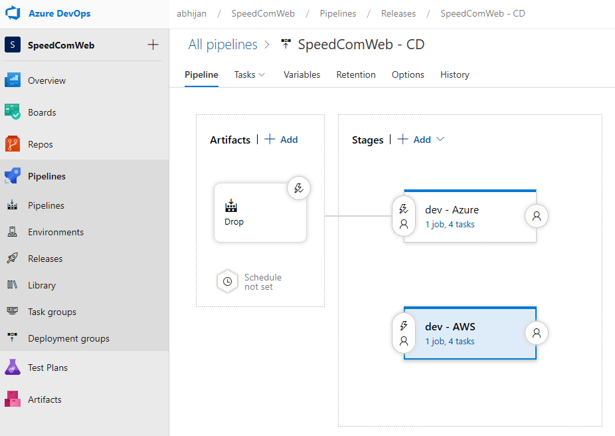Click the schedule clock icon
615x436 pixels.
(x=227, y=282)
